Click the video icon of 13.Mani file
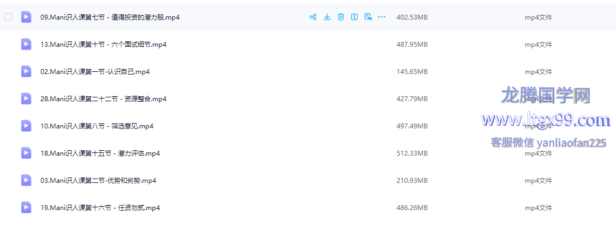This screenshot has width=616, height=240. pos(26,44)
